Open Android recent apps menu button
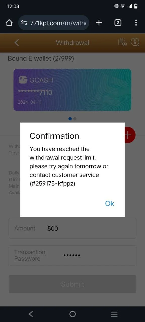Viewport: 145px width, 322px height. tap(114, 314)
